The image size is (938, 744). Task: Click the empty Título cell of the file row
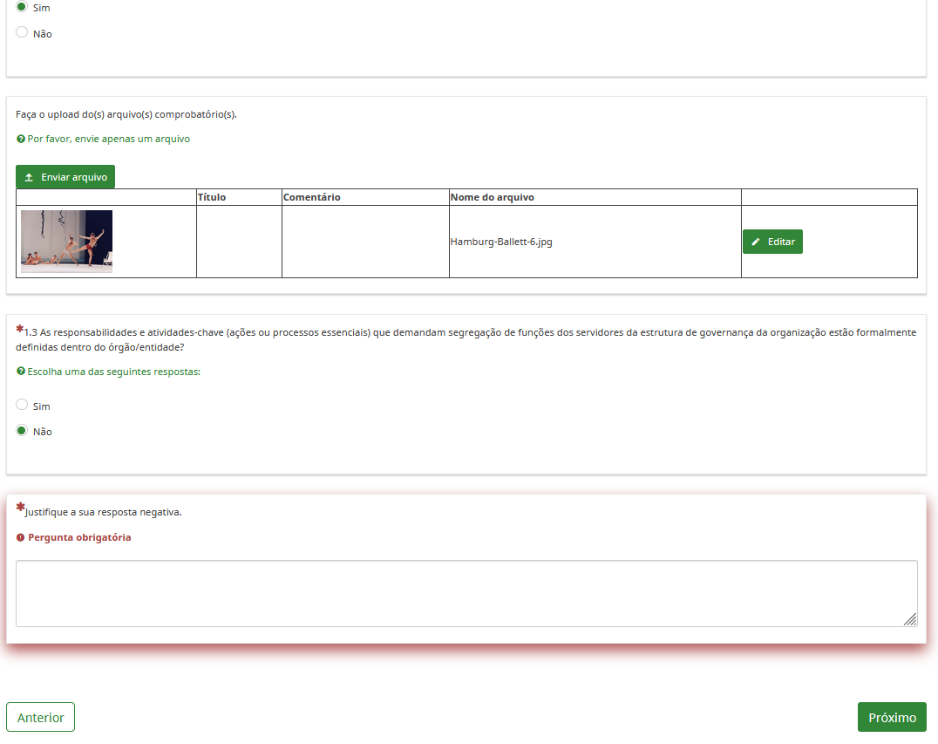239,242
